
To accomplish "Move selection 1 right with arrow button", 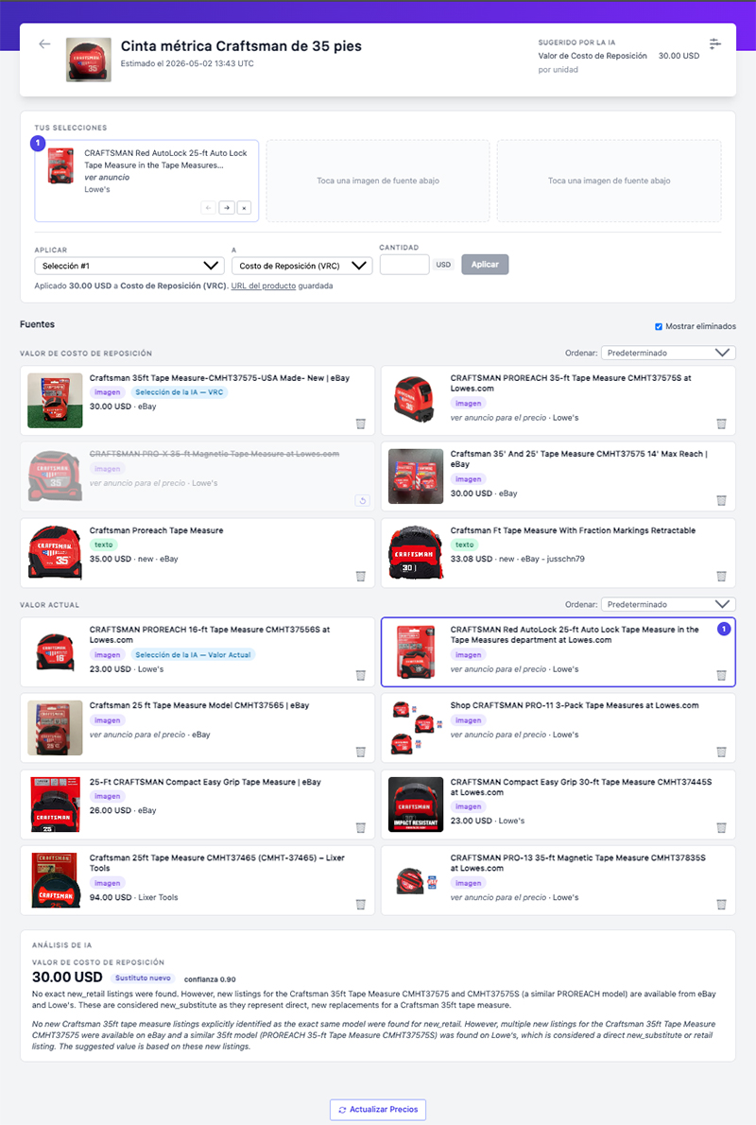I will 227,207.
